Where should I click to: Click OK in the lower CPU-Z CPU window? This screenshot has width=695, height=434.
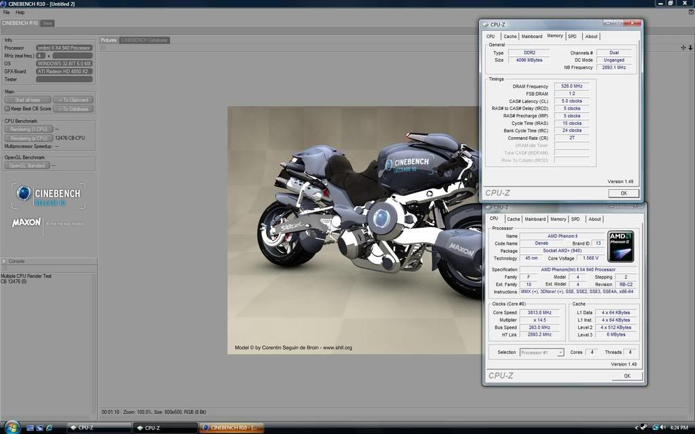coord(626,376)
